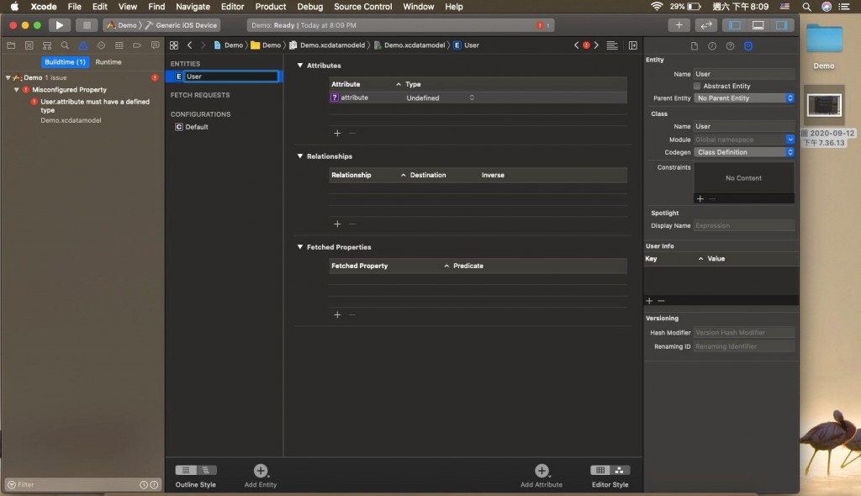
Task: Open the Product menu
Action: coord(270,7)
